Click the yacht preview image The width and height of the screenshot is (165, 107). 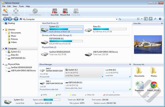click(x=148, y=44)
